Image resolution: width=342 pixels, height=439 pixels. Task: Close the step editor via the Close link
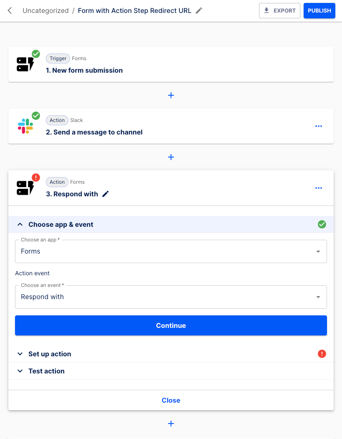171,400
